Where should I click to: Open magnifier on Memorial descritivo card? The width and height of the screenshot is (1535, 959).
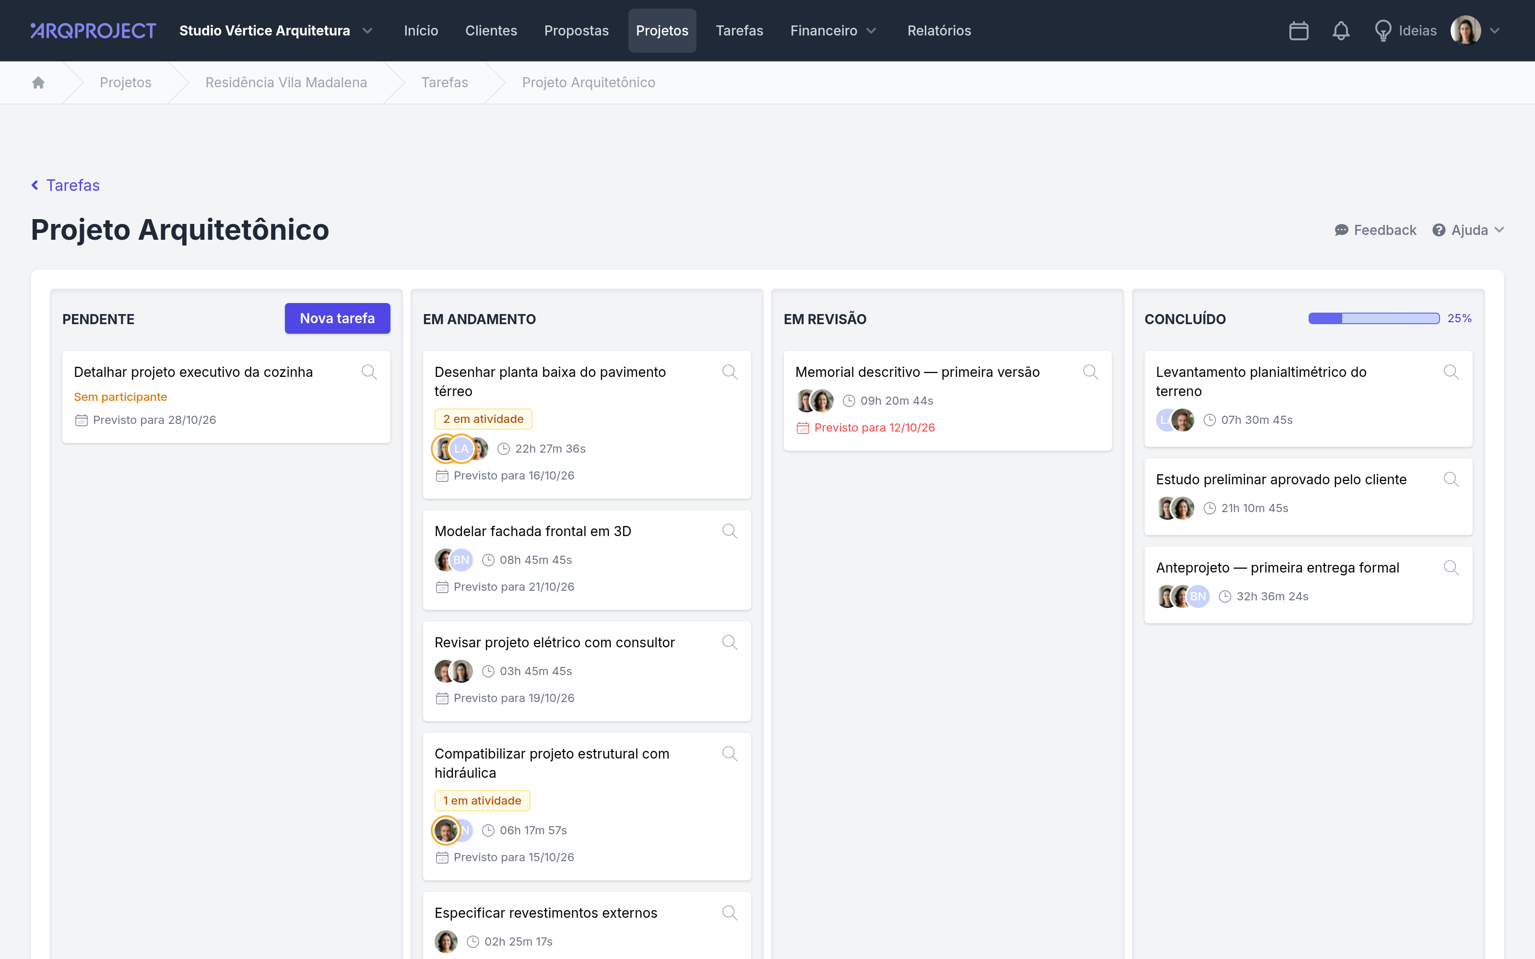coord(1090,372)
